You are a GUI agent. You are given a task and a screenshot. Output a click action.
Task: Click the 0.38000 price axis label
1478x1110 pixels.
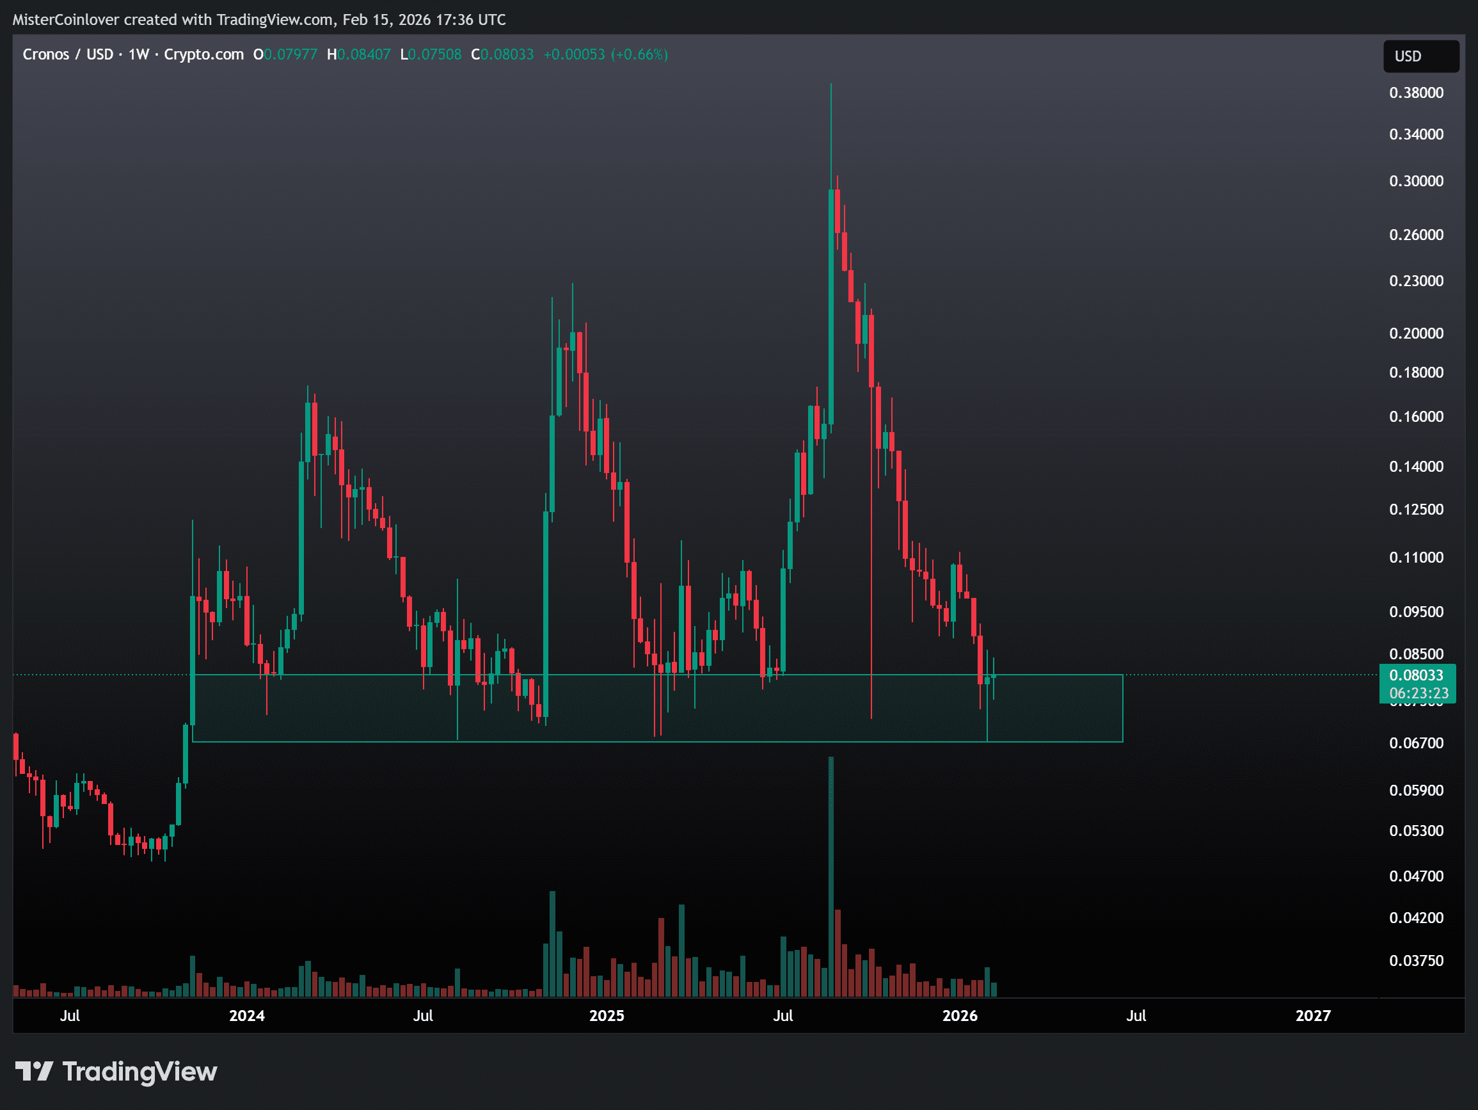[1416, 92]
